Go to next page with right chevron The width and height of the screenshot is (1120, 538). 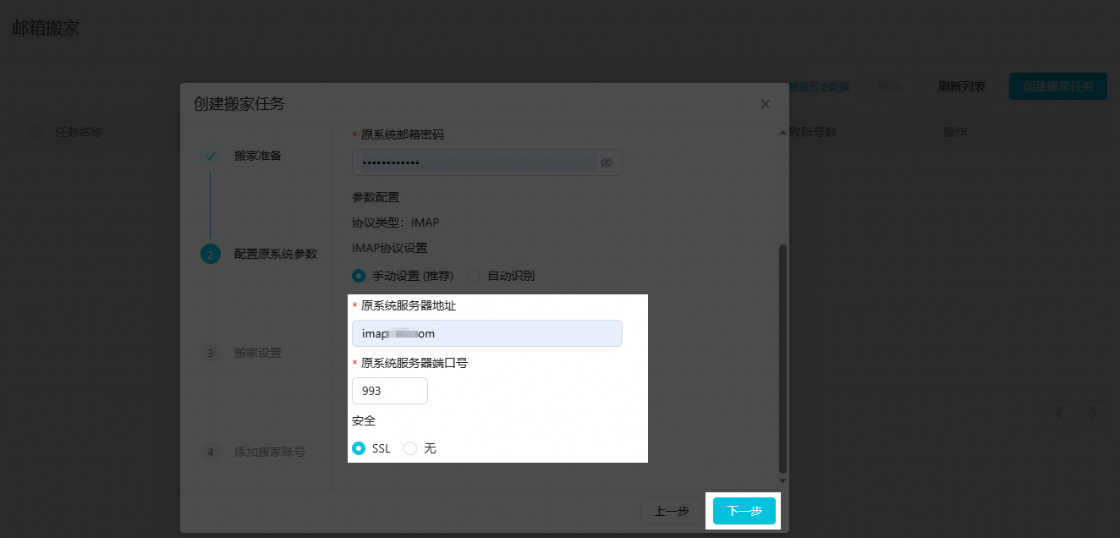1094,414
